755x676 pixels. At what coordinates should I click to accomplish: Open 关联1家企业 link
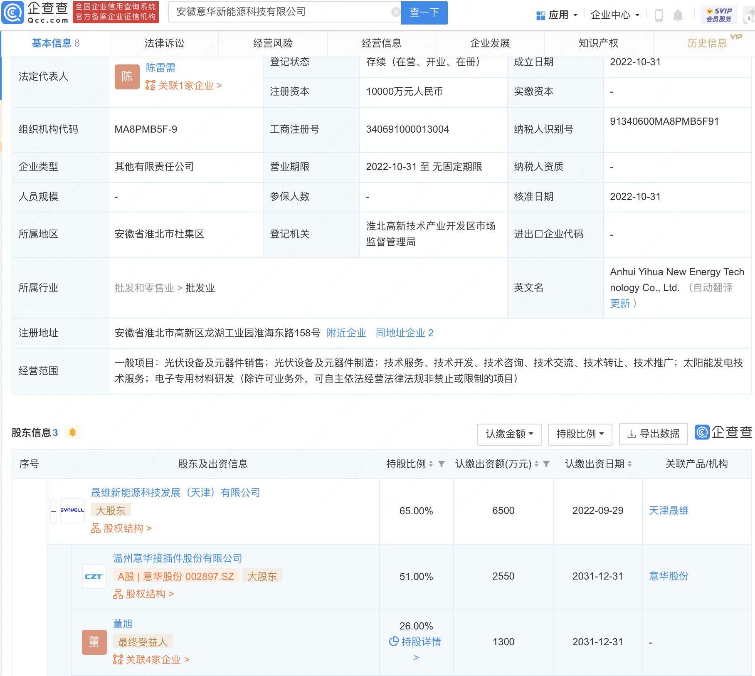(184, 86)
